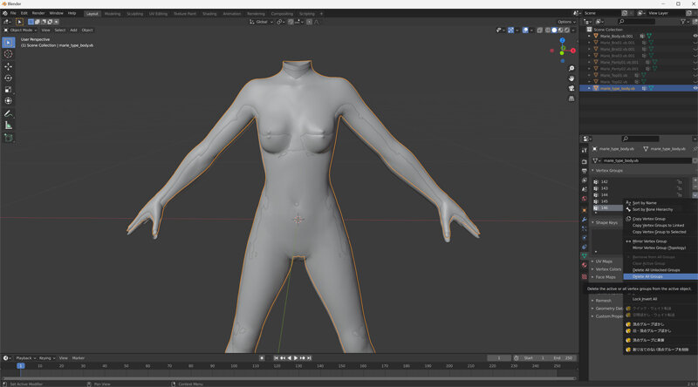This screenshot has width=698, height=387.
Task: Click the zoom magnifier viewport gizmo
Action: coord(571,69)
